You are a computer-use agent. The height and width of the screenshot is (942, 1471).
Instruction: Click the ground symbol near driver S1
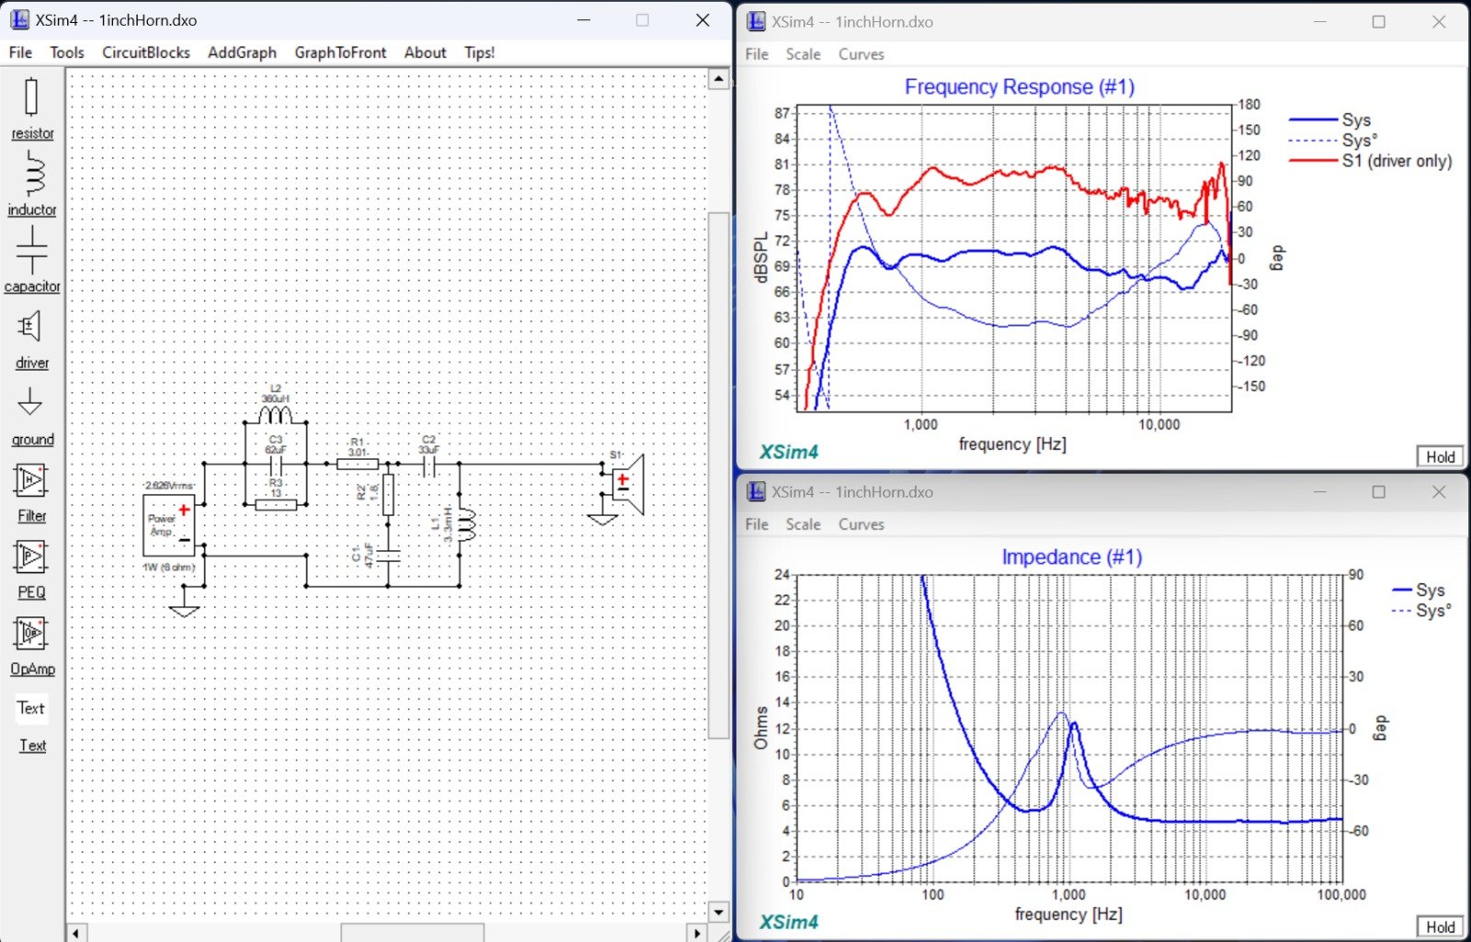603,519
